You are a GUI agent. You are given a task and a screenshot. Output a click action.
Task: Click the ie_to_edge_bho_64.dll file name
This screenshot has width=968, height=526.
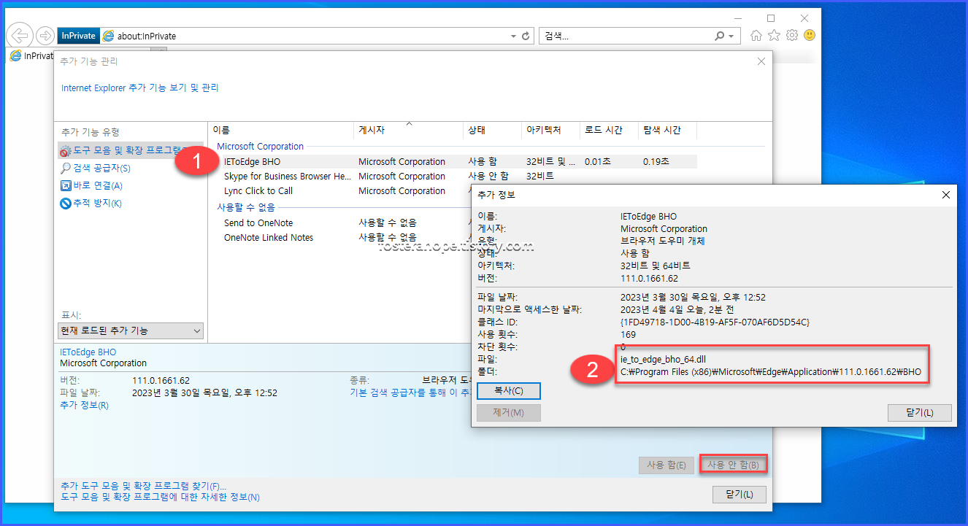663,360
